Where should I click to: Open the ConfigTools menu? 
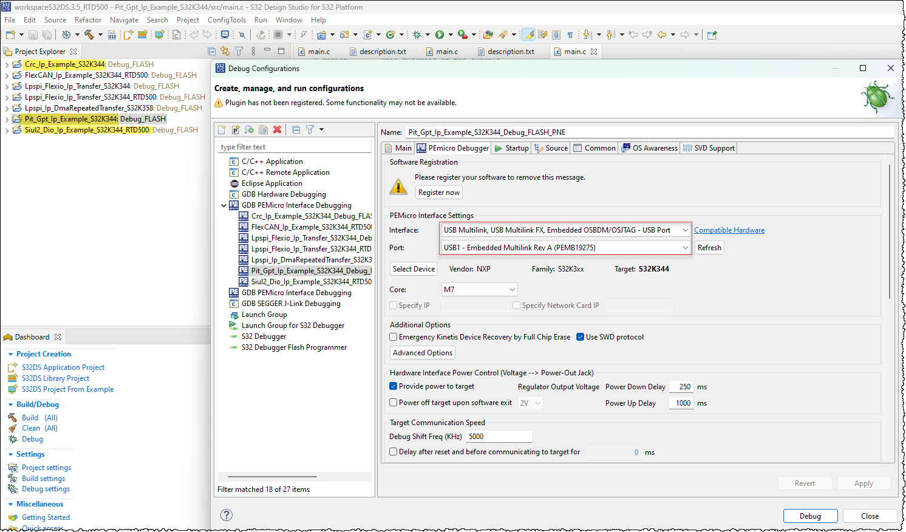(226, 19)
